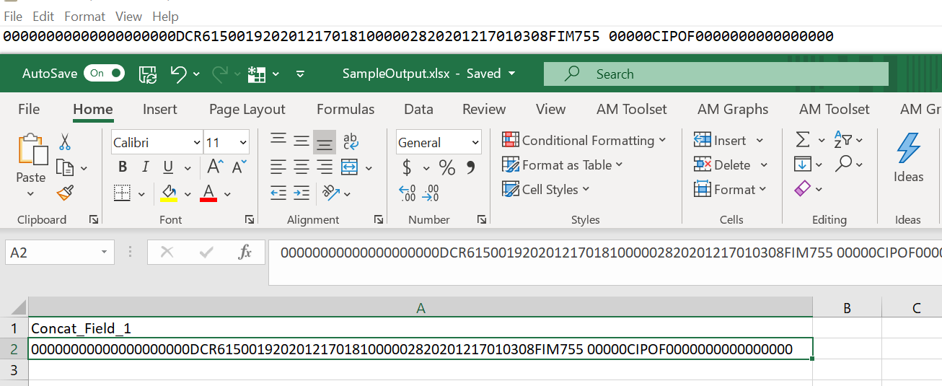Turn off the AutoSave toggle
This screenshot has height=386, width=942.
point(104,74)
